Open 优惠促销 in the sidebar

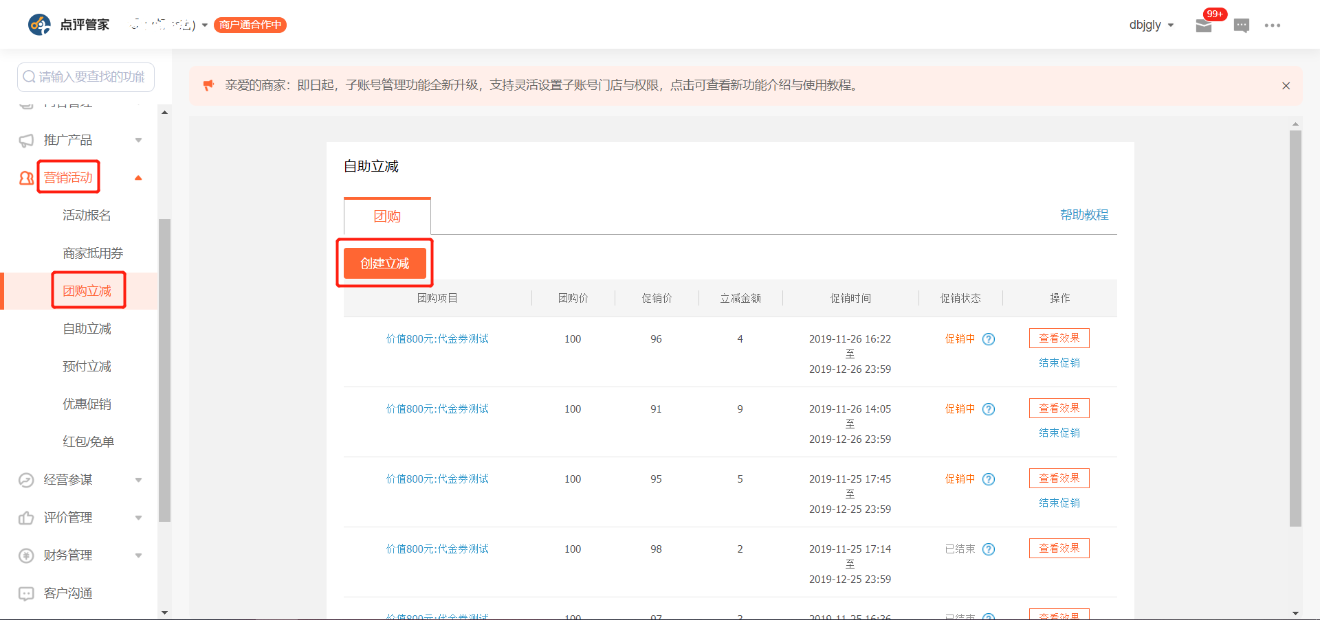(x=87, y=404)
